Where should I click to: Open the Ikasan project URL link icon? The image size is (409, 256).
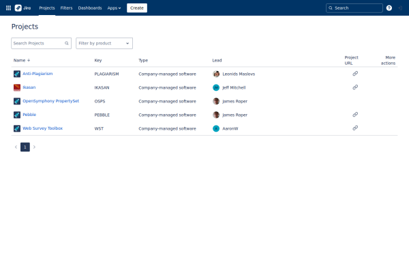click(355, 87)
